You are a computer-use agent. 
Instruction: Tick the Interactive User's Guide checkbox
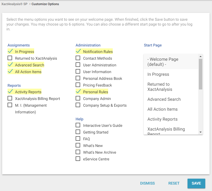click(x=78, y=125)
